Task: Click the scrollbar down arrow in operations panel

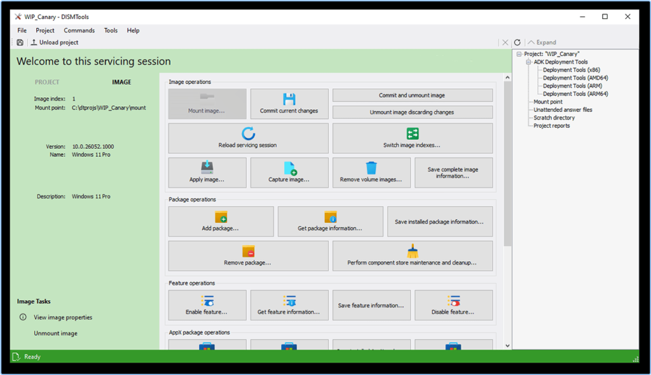Action: coord(507,346)
